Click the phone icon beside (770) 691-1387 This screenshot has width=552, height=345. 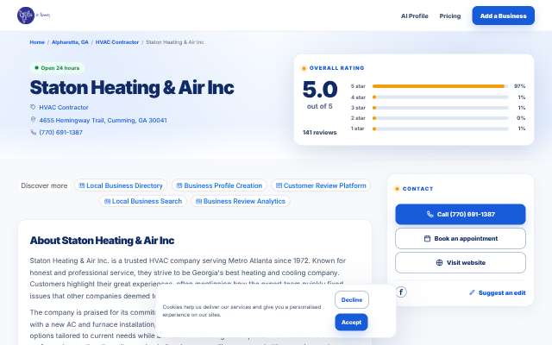click(33, 132)
